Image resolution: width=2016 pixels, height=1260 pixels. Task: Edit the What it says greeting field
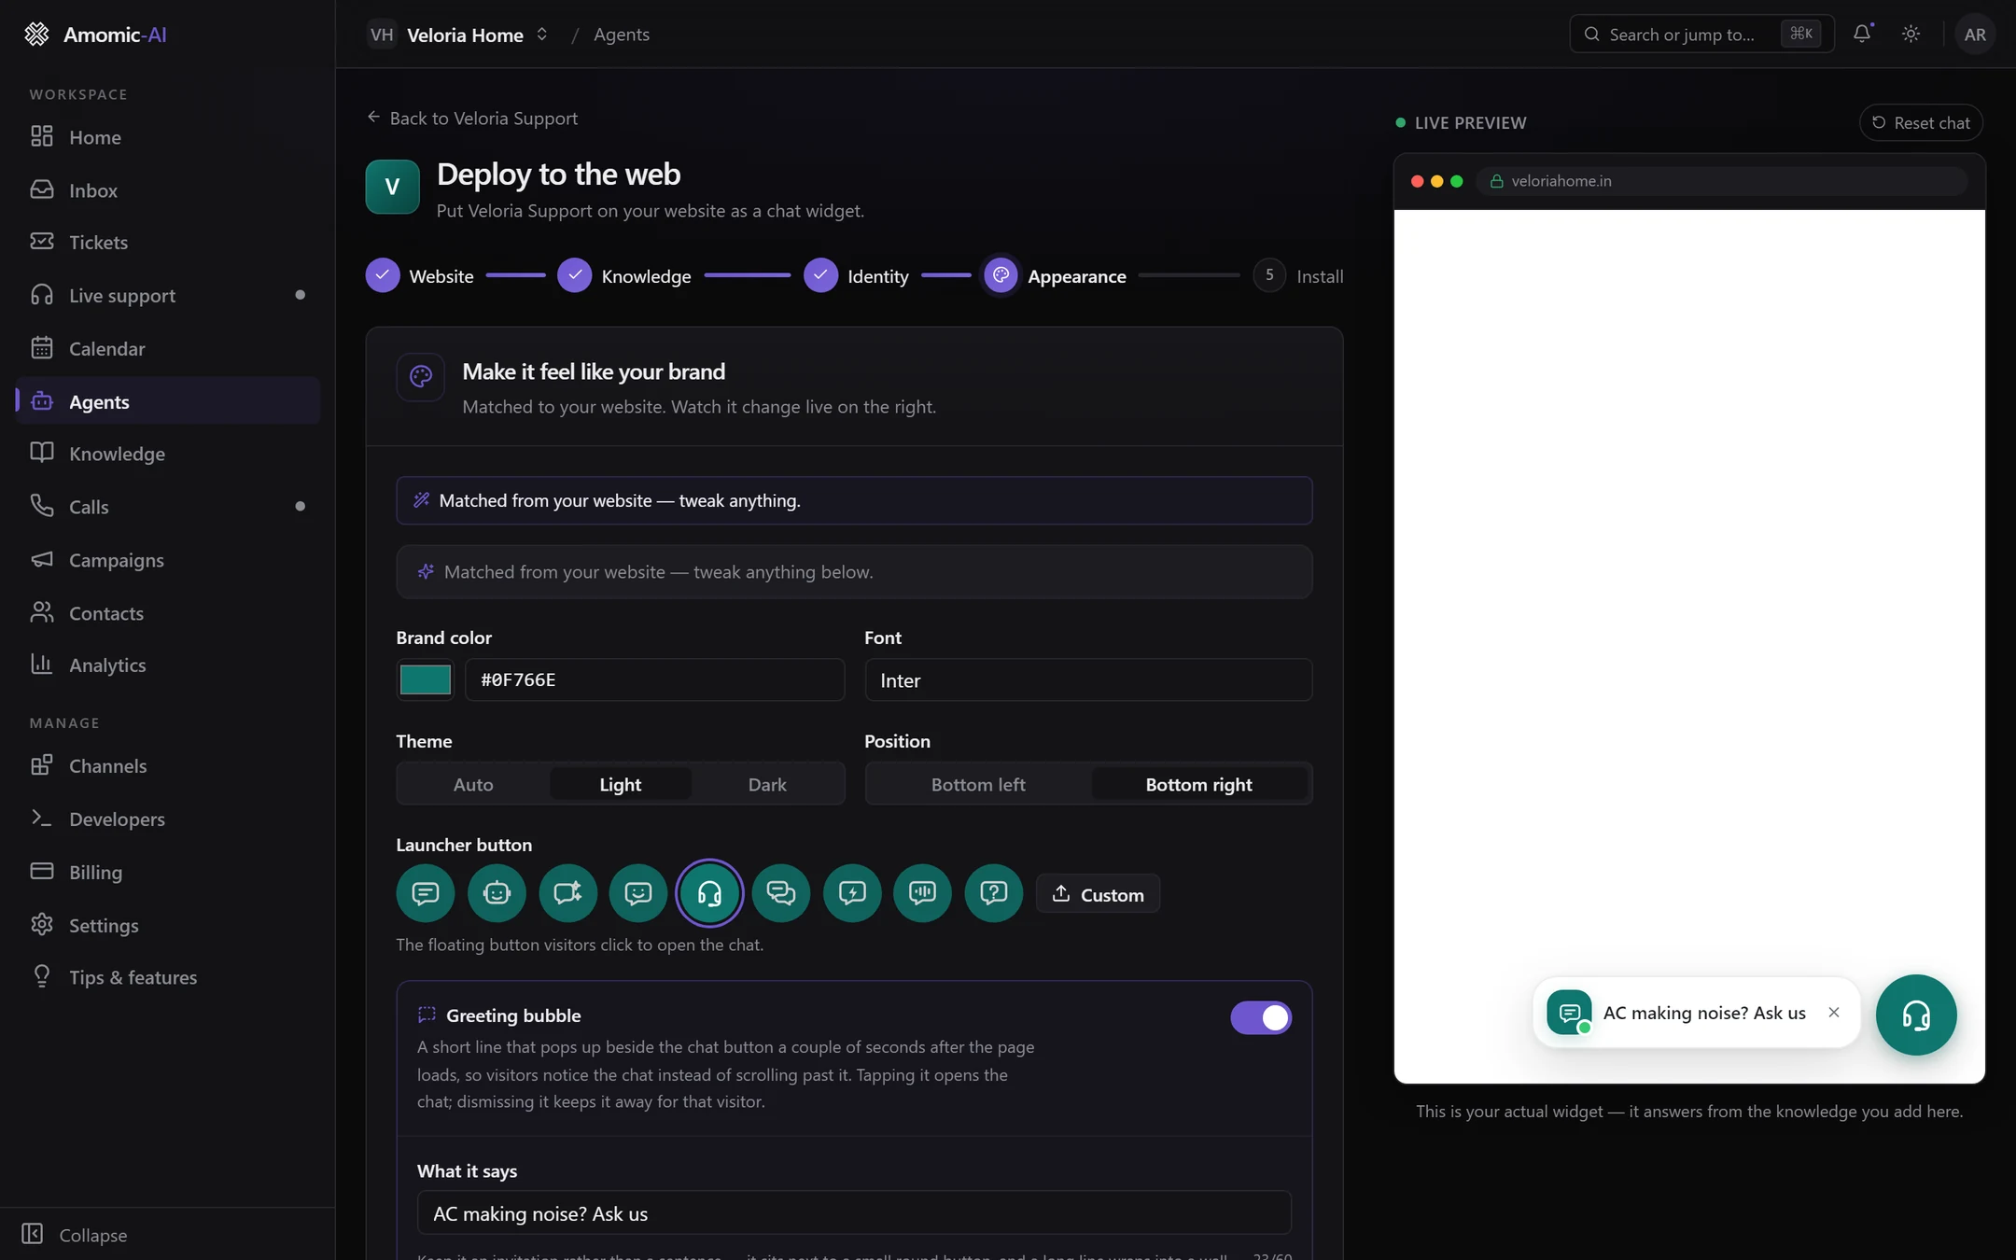tap(854, 1212)
